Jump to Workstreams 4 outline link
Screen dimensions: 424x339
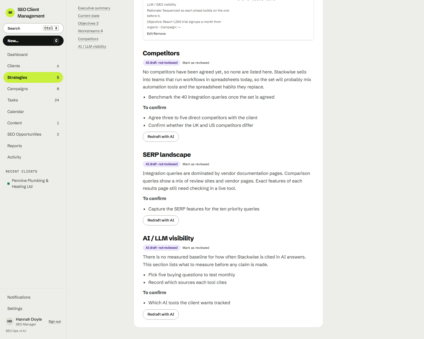[90, 31]
